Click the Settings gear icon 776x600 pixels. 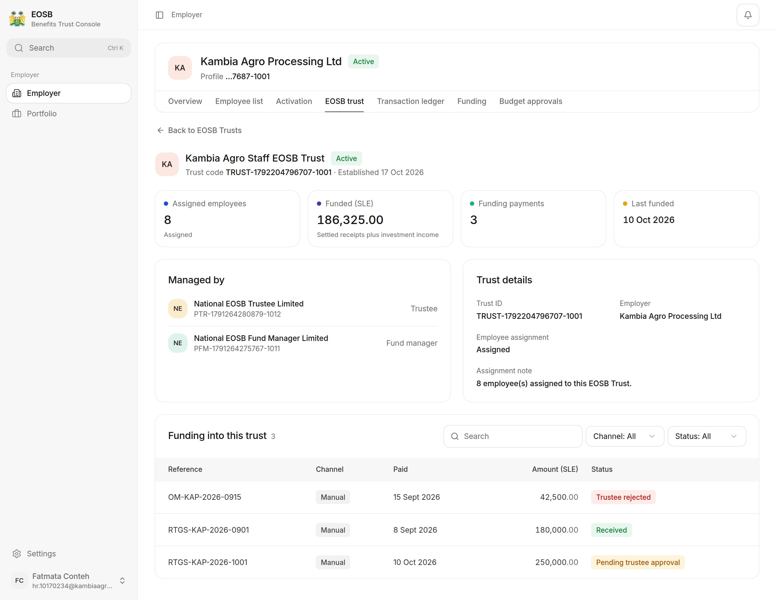17,553
